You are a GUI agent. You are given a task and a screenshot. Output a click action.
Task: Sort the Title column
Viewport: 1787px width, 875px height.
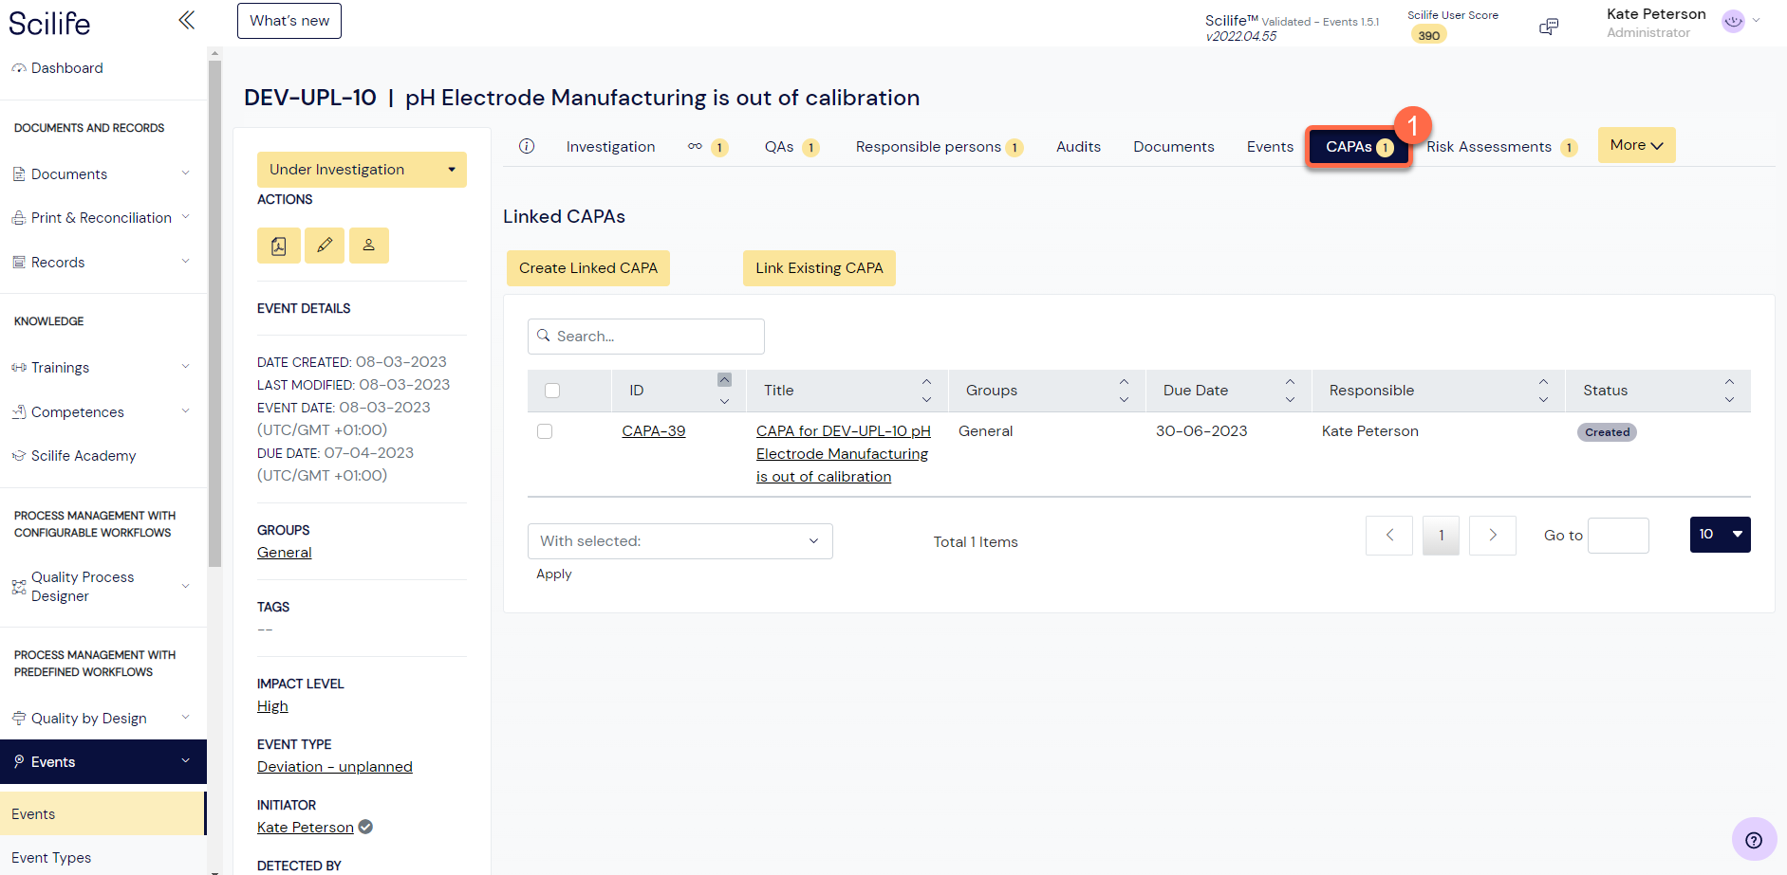coord(926,391)
